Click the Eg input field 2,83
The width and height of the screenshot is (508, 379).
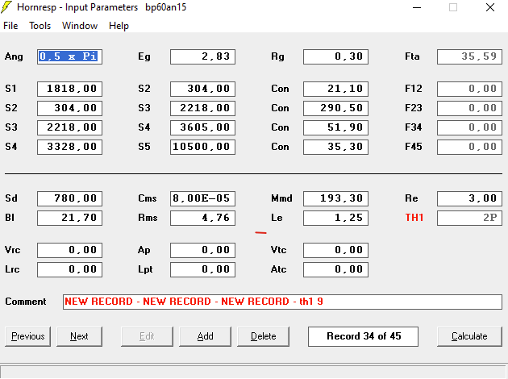[x=203, y=56]
